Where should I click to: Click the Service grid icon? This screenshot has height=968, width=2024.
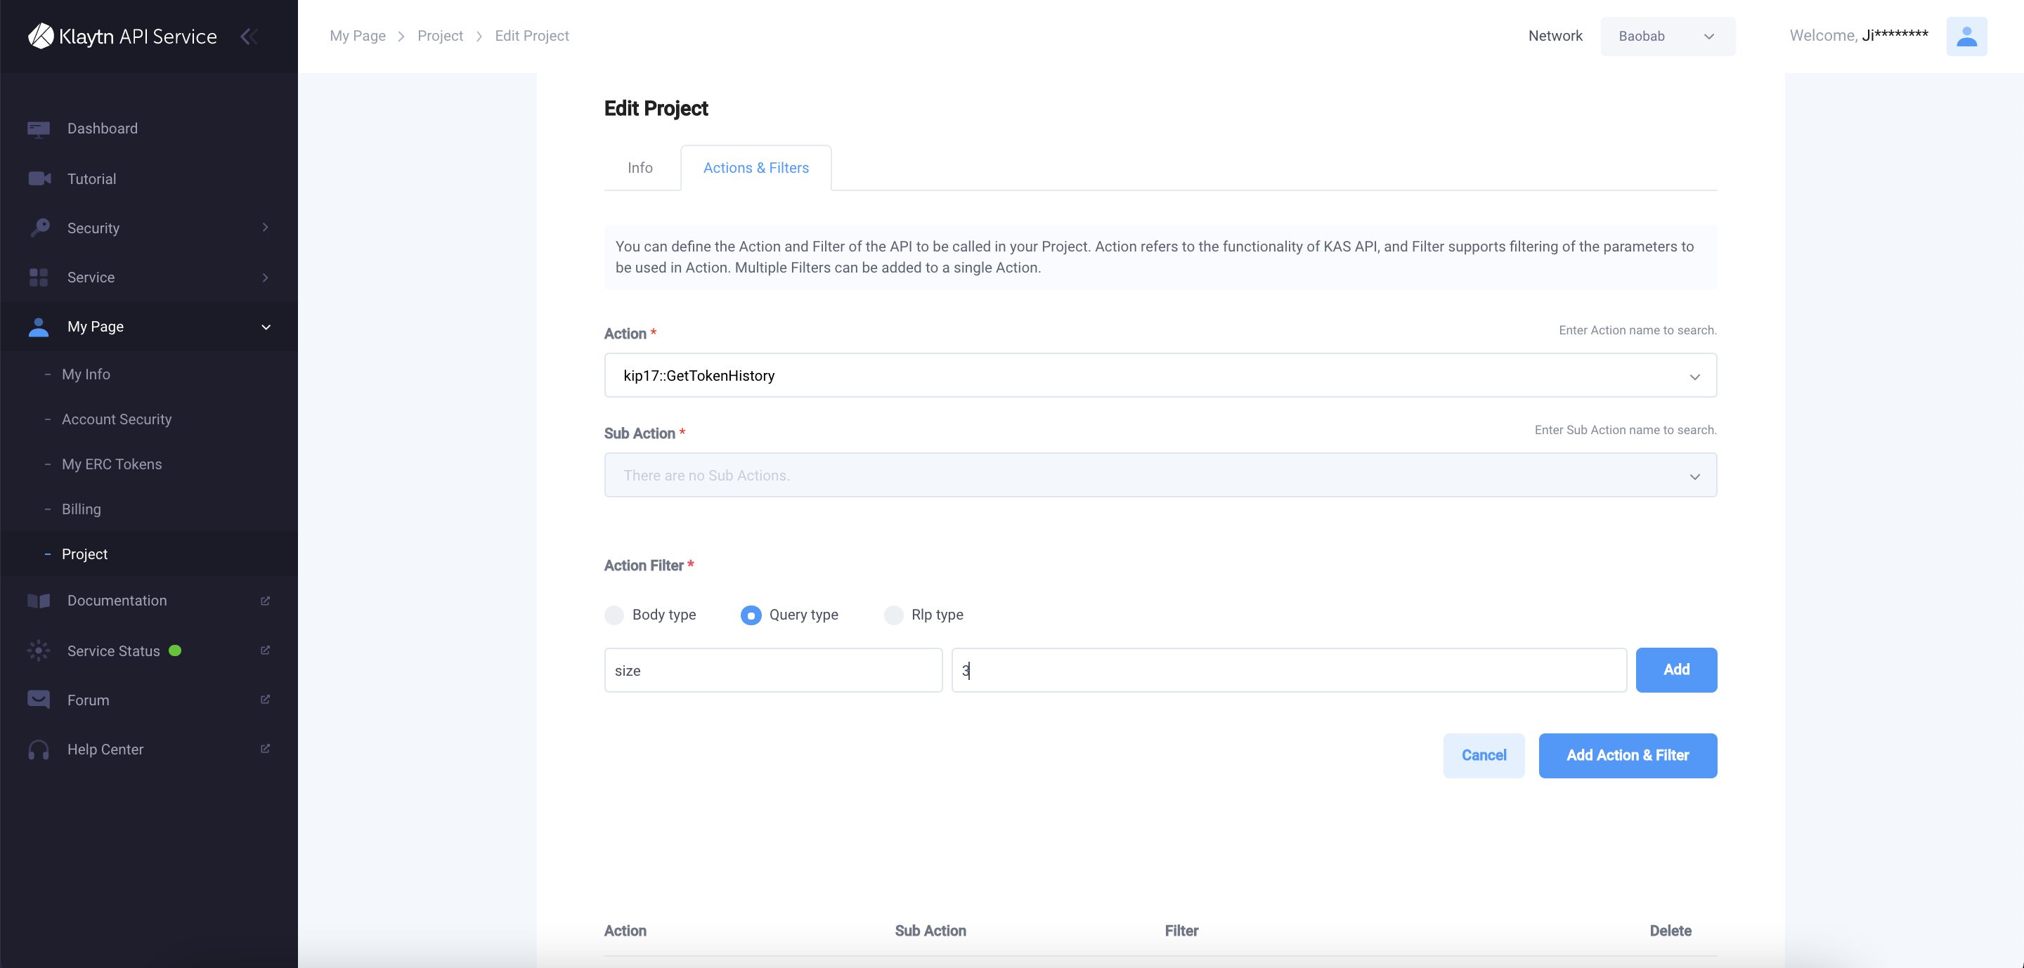tap(39, 277)
